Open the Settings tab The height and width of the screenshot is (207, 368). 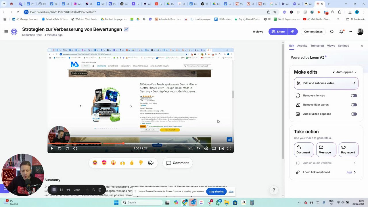pos(343,46)
